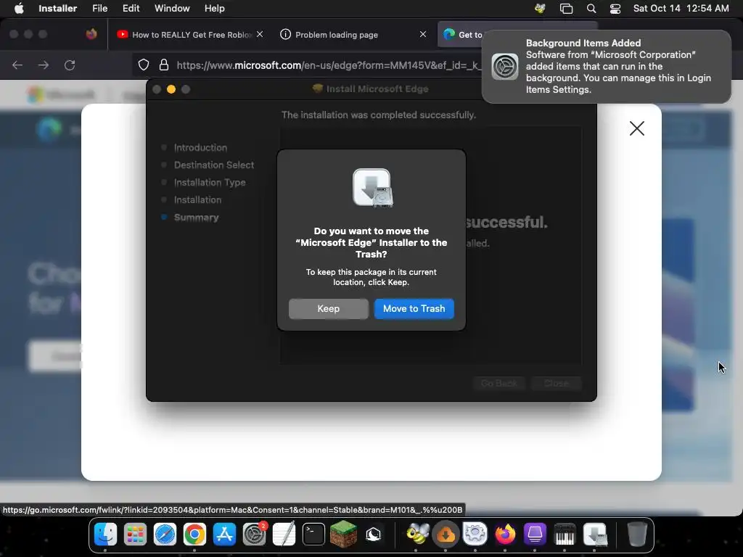Click the Move to Trash button
Image resolution: width=743 pixels, height=557 pixels.
coord(414,308)
